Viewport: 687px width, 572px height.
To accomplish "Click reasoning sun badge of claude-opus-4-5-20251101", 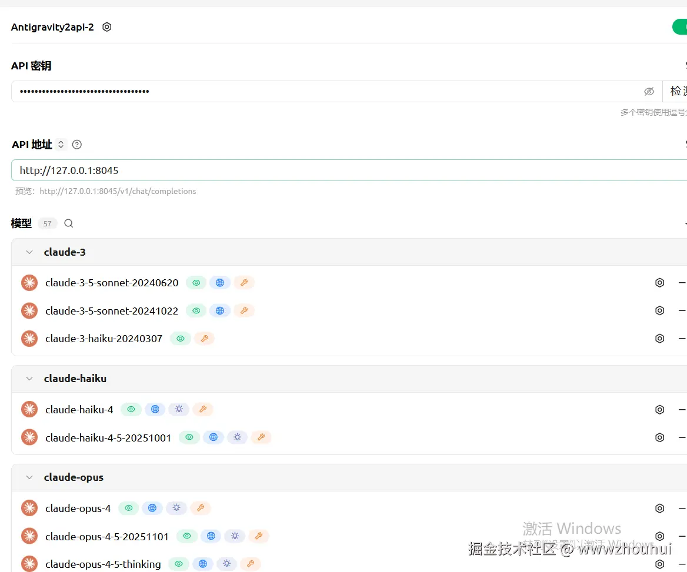I will (235, 536).
